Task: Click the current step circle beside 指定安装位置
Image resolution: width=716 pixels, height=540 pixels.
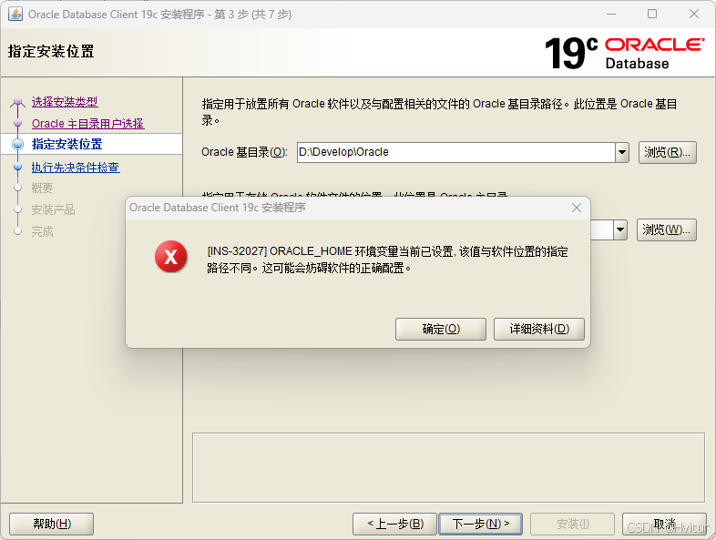Action: pos(18,145)
